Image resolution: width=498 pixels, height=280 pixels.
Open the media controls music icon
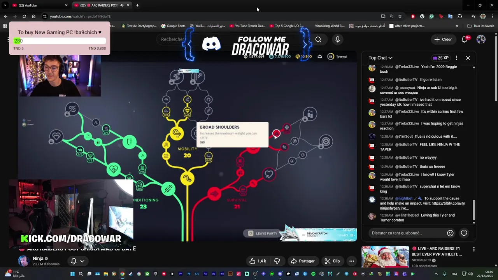point(473,16)
